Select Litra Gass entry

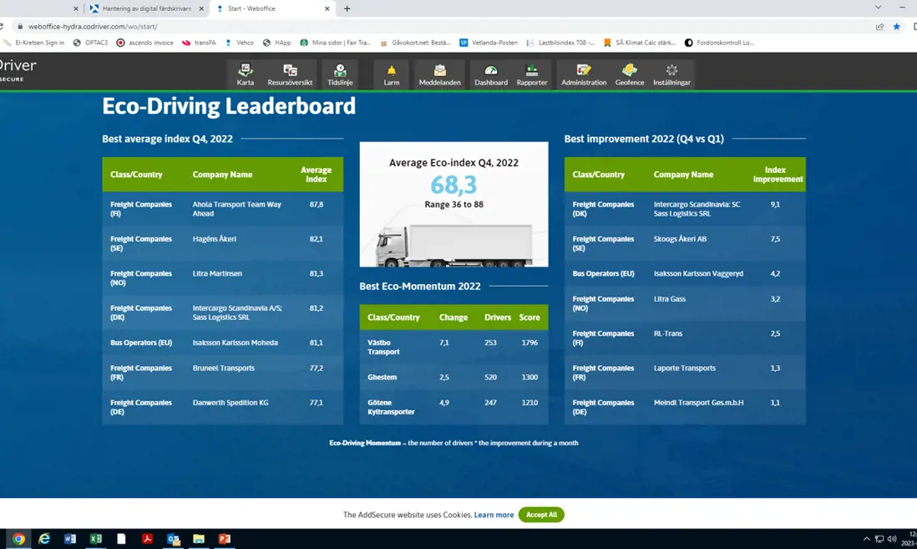click(670, 299)
